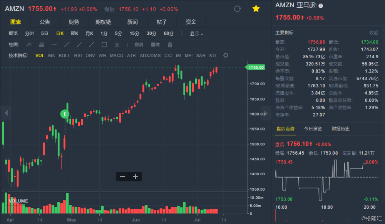Open the 公告 tab

(x=45, y=22)
